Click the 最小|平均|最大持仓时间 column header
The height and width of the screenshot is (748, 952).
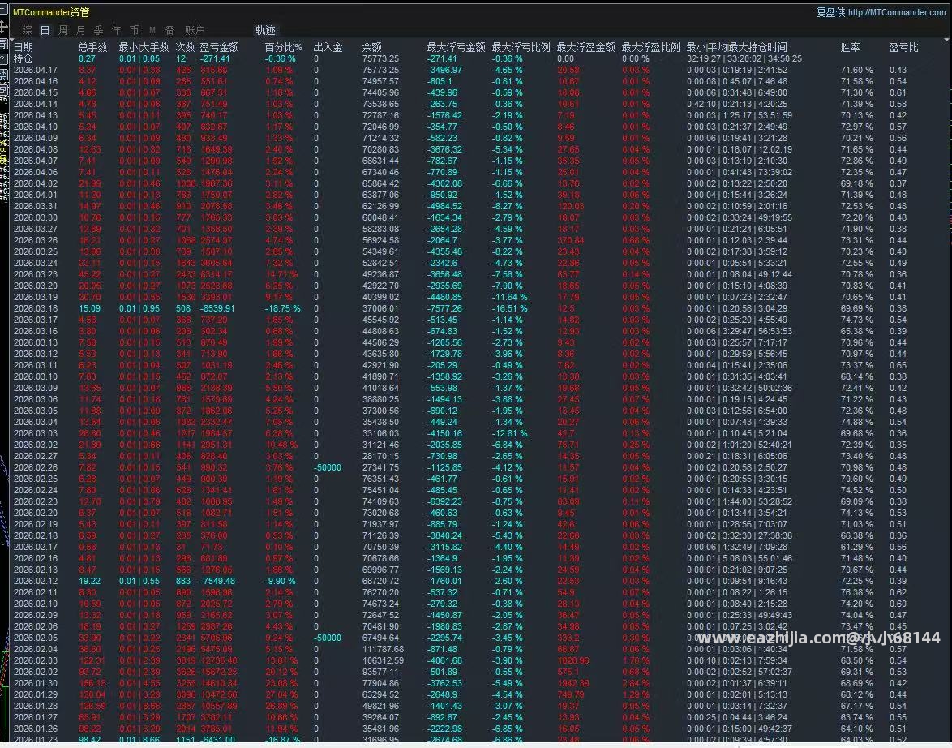pyautogui.click(x=736, y=47)
